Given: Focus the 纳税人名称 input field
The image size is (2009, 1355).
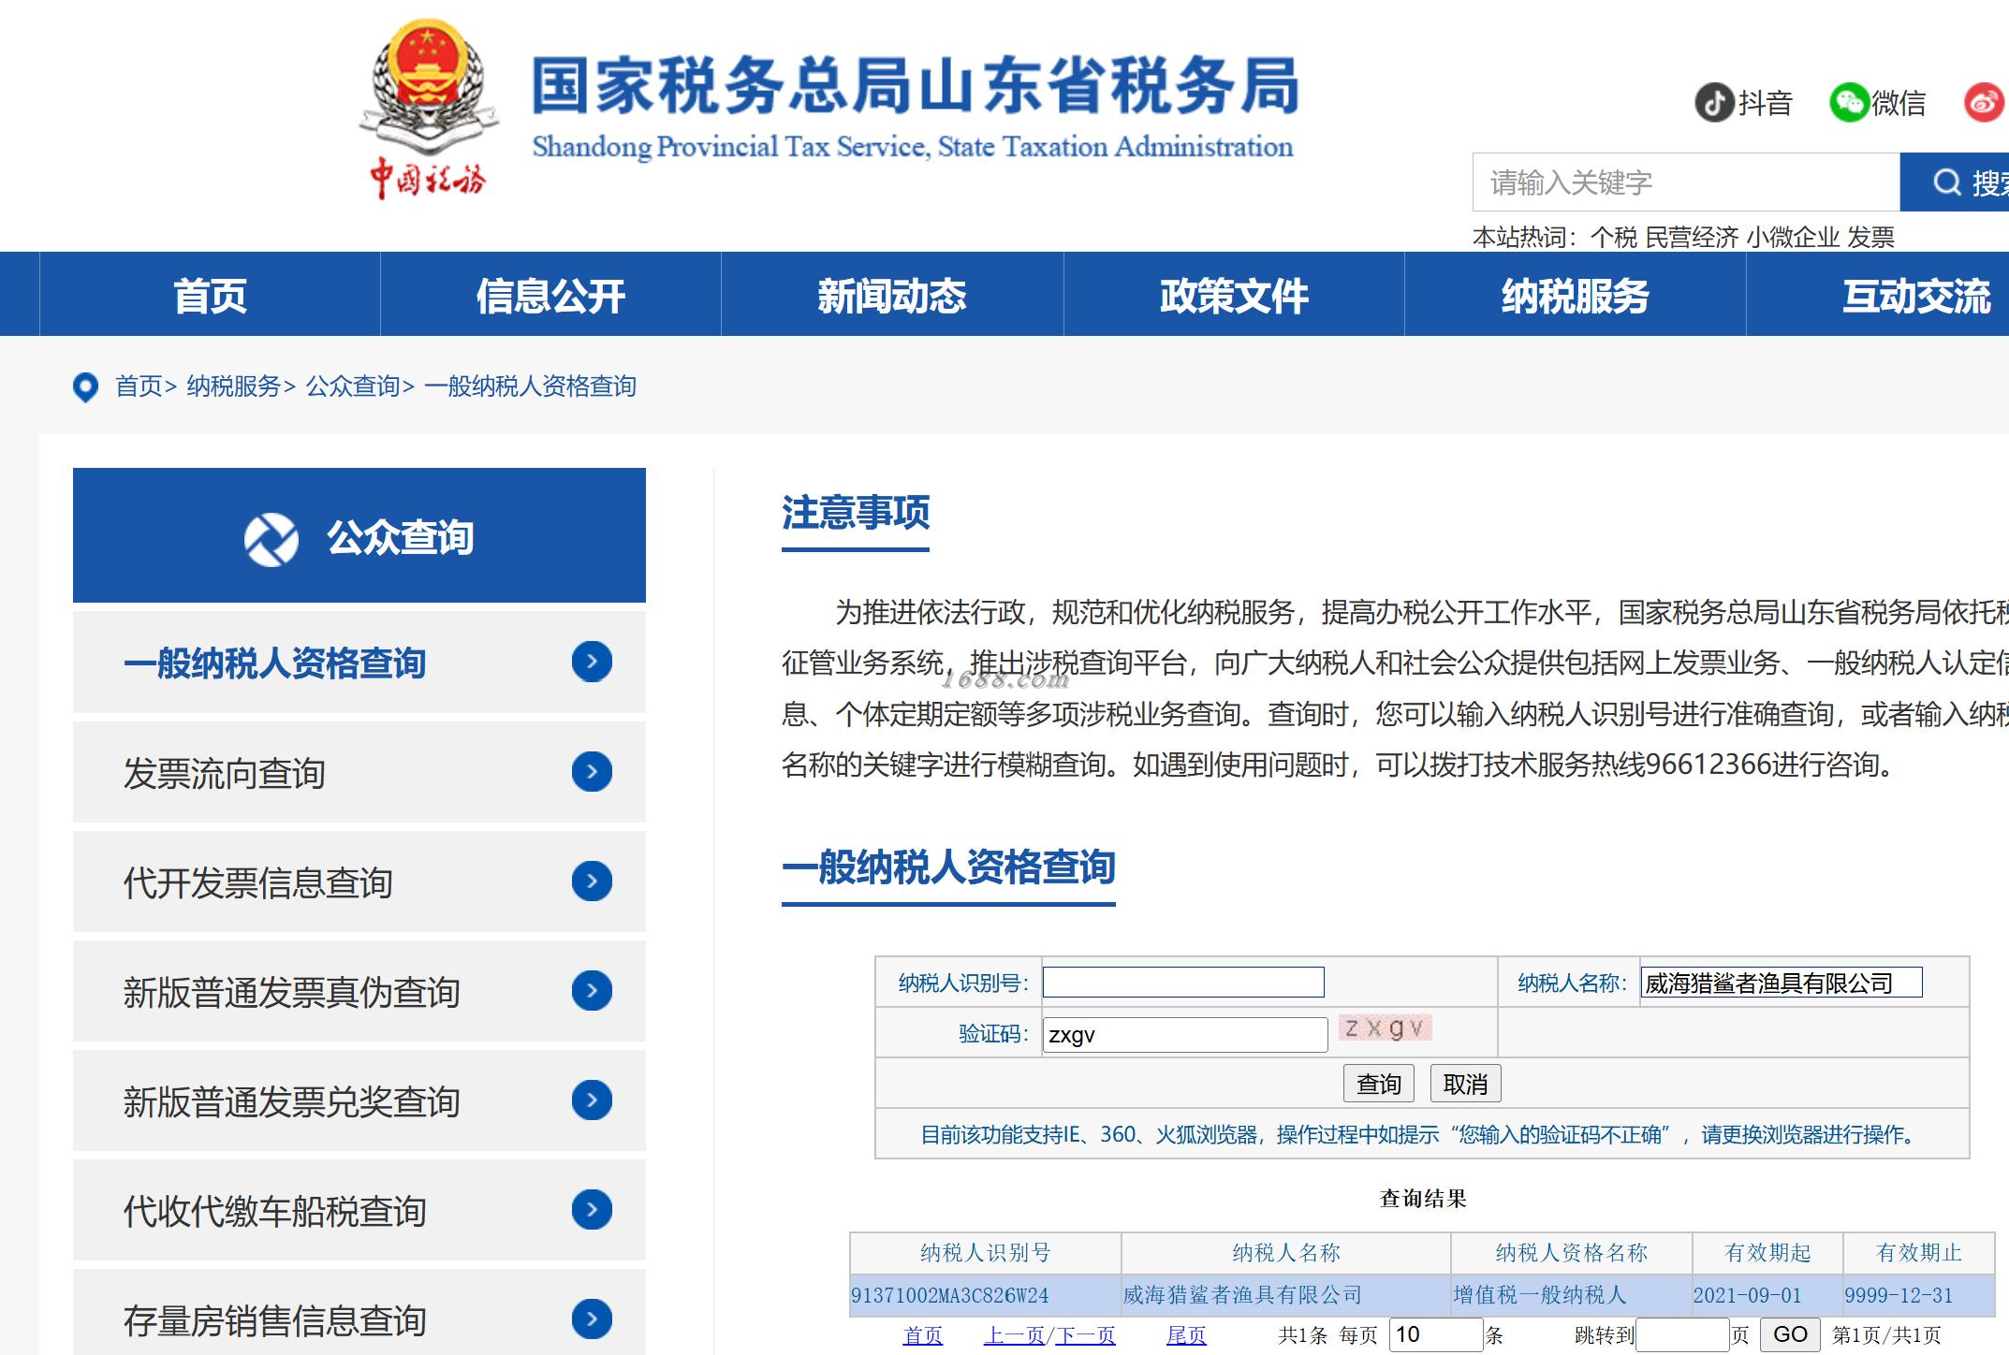Looking at the screenshot, I should (1781, 983).
